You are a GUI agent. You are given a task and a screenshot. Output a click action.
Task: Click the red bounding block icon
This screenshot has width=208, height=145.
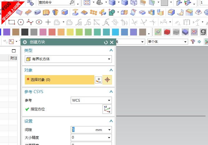[x=167, y=32]
